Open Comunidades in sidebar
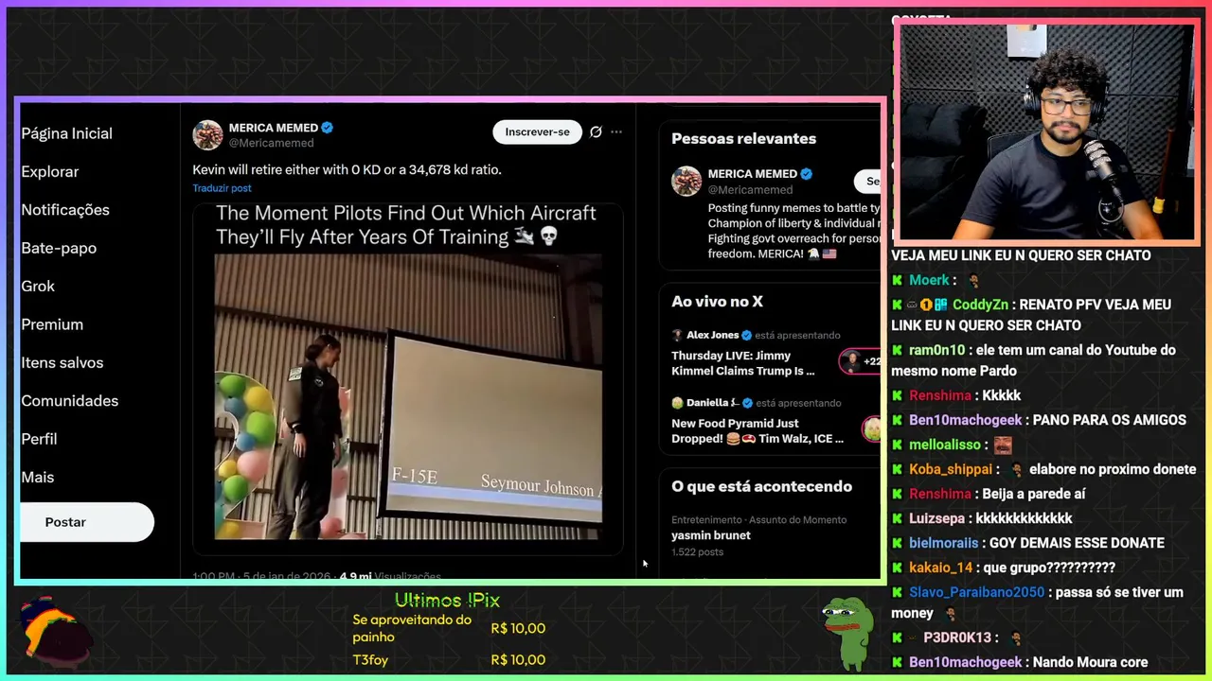Image resolution: width=1212 pixels, height=681 pixels. (70, 401)
